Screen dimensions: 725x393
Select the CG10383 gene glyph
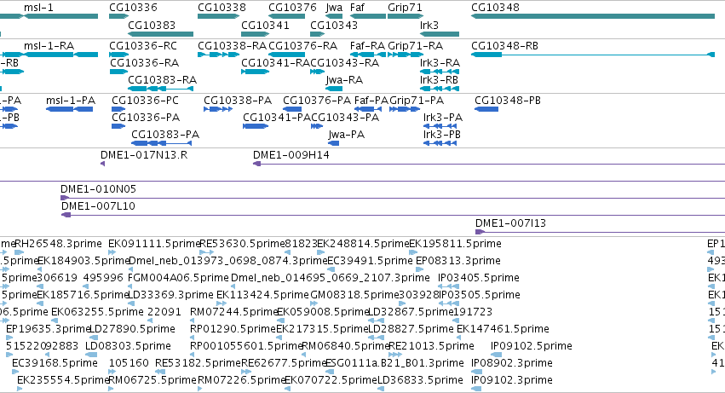[x=160, y=34]
